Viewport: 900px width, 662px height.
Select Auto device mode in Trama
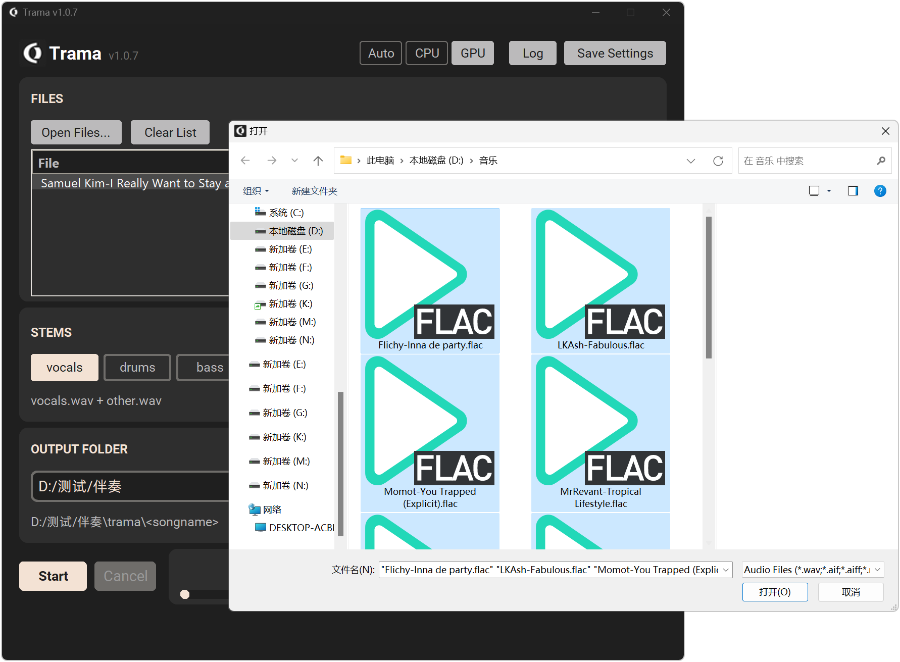coord(381,53)
